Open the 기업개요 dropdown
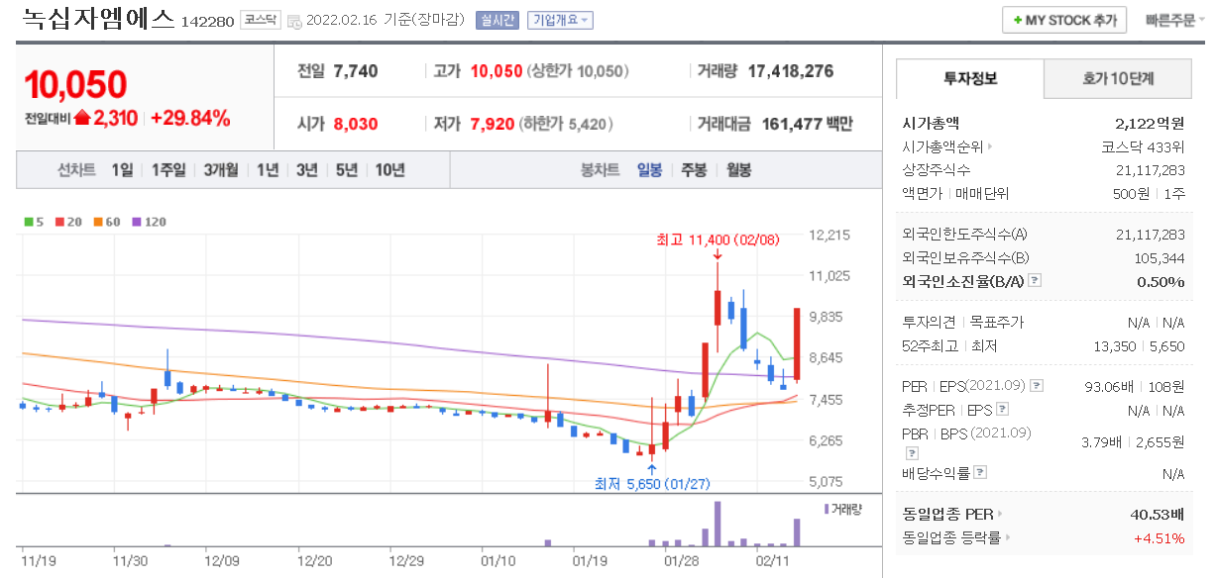The image size is (1216, 578). (x=560, y=20)
